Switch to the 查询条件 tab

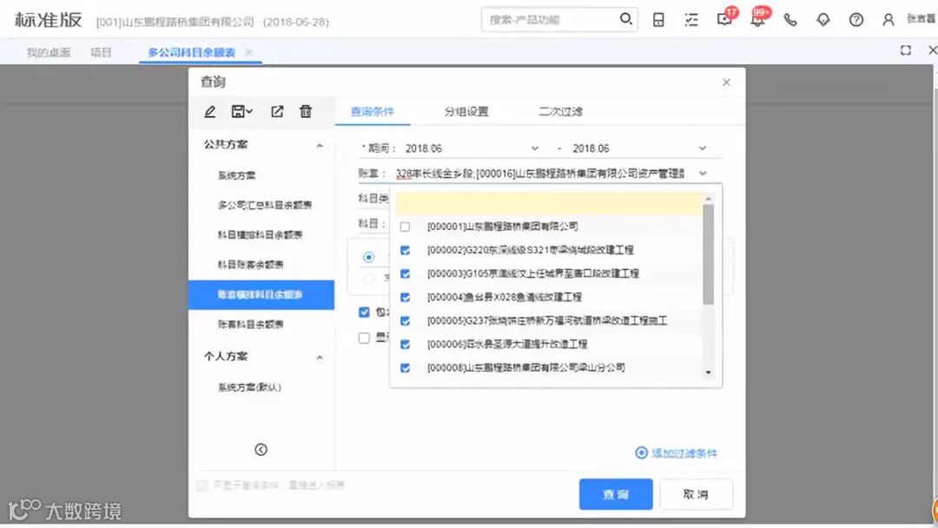click(372, 111)
